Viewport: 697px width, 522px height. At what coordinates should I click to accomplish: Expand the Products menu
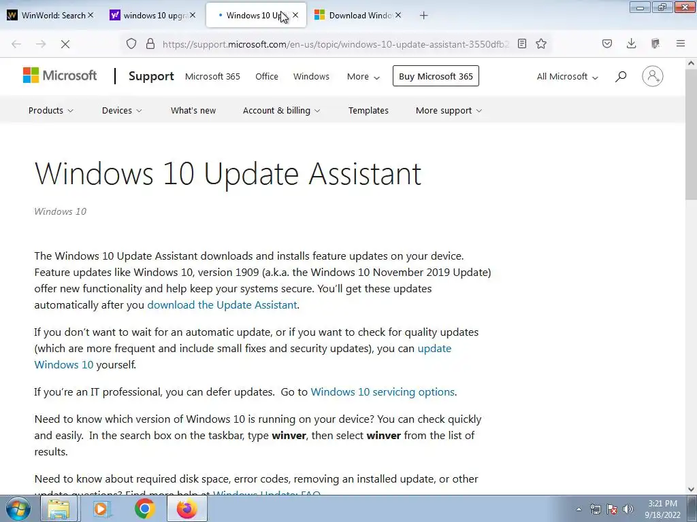coord(50,111)
